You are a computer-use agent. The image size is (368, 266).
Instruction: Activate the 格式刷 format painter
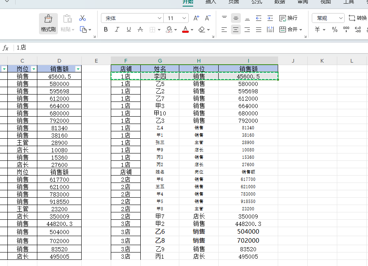pos(48,23)
